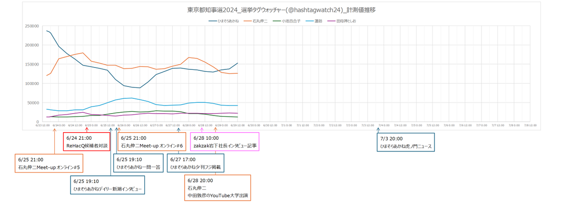Select the ひまそらあかねデイリー新潮インタビュー annotation
571x202 pixels.
[x=108, y=184]
